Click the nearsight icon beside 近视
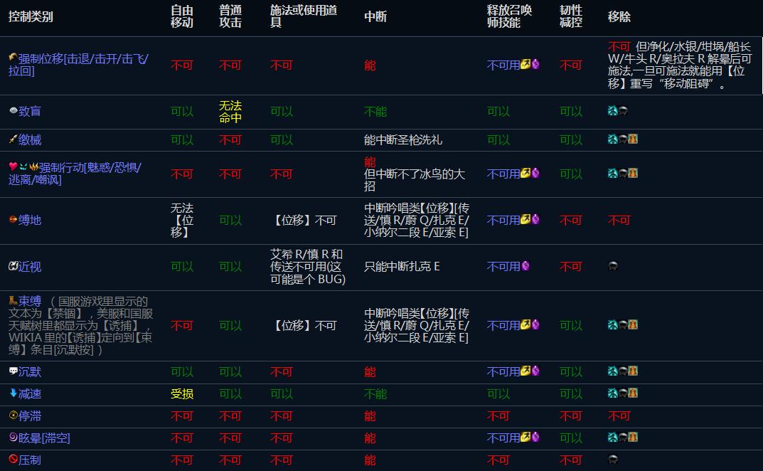The image size is (763, 471). (x=13, y=266)
